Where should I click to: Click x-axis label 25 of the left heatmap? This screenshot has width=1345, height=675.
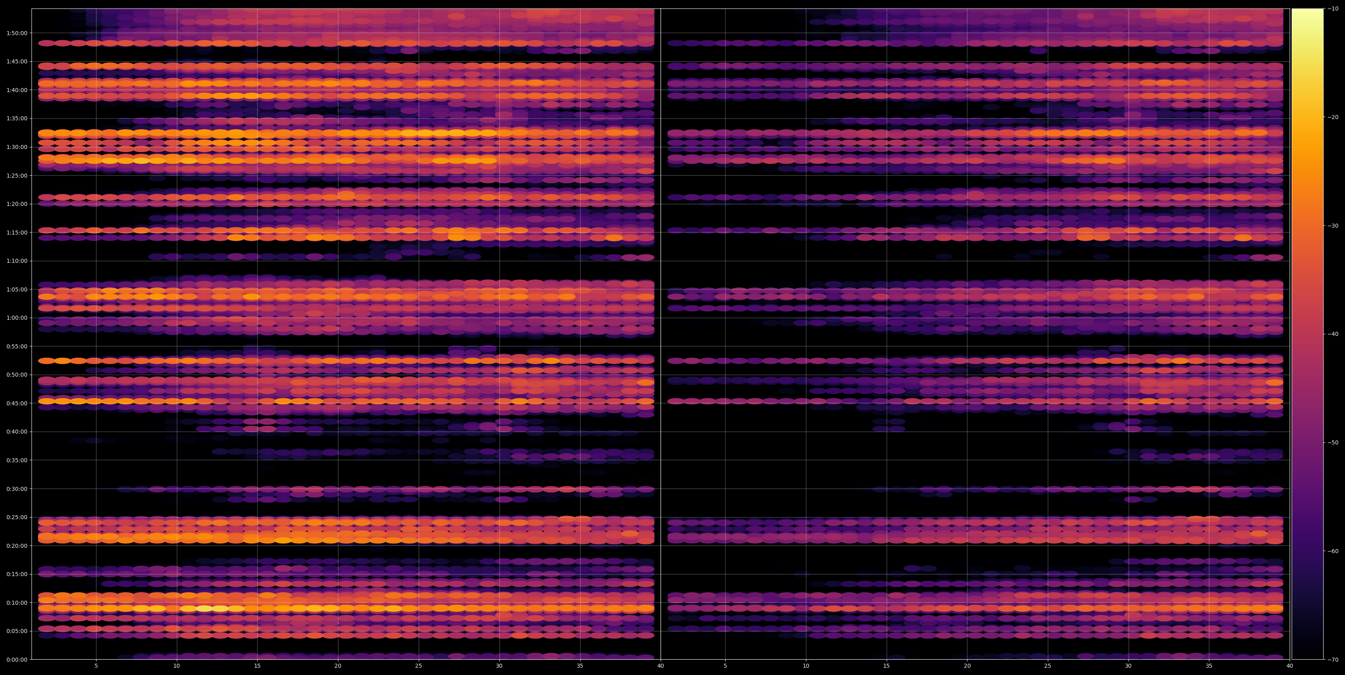[419, 666]
